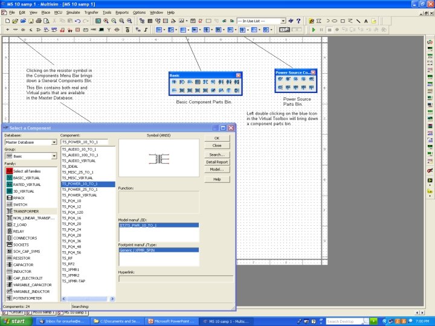Click the Detail Report button
The height and width of the screenshot is (326, 435).
[x=217, y=162]
